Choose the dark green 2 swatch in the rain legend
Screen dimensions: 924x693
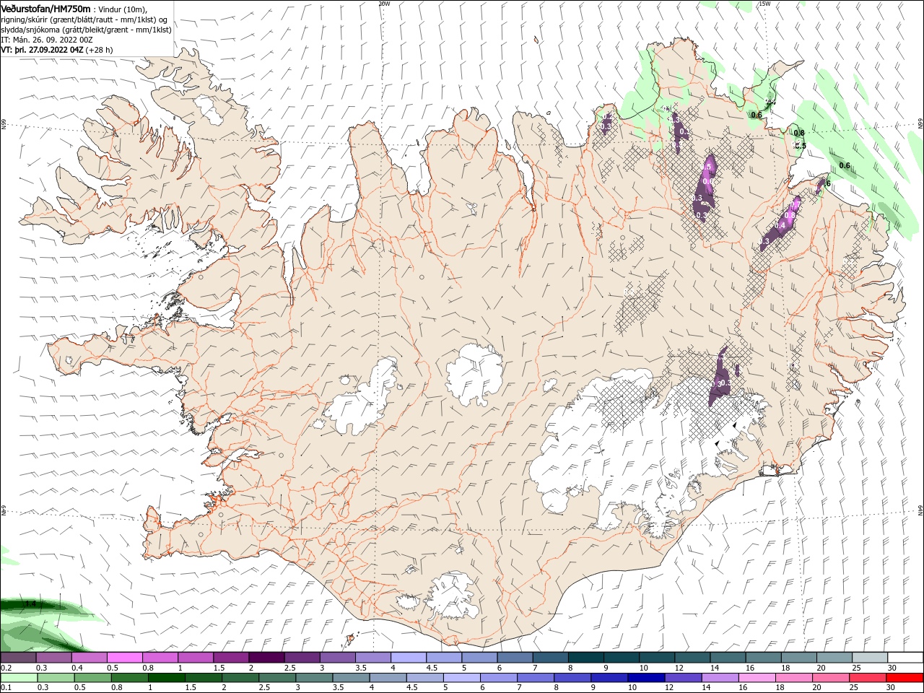coord(240,678)
